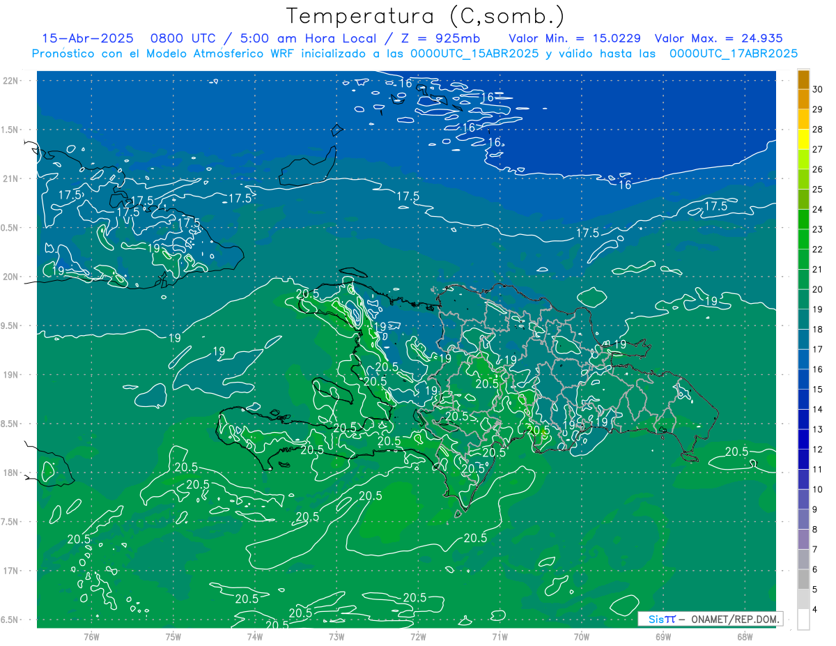Click the white bottom swatch of color scale
Image resolution: width=836 pixels, height=646 pixels.
pos(803,619)
